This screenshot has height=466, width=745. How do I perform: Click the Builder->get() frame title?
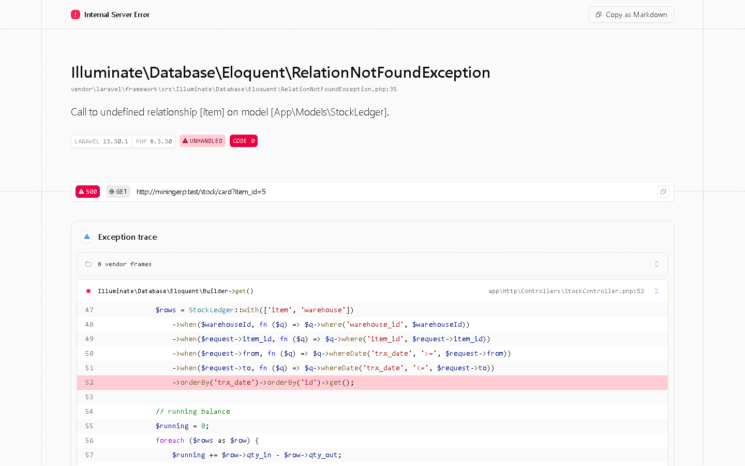click(175, 291)
